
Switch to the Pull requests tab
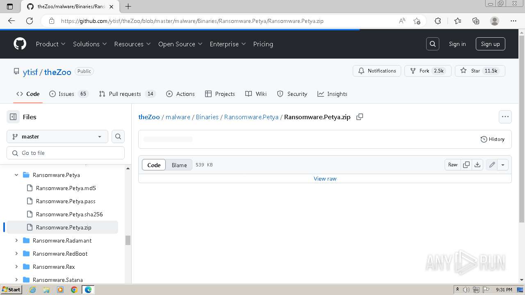[127, 94]
